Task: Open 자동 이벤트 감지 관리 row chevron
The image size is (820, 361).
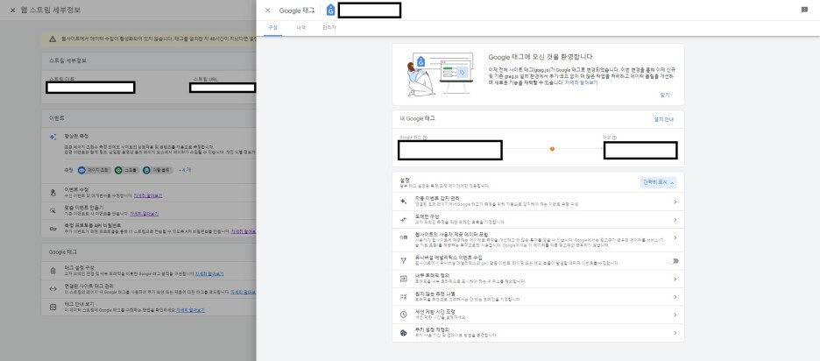Action: pyautogui.click(x=675, y=202)
